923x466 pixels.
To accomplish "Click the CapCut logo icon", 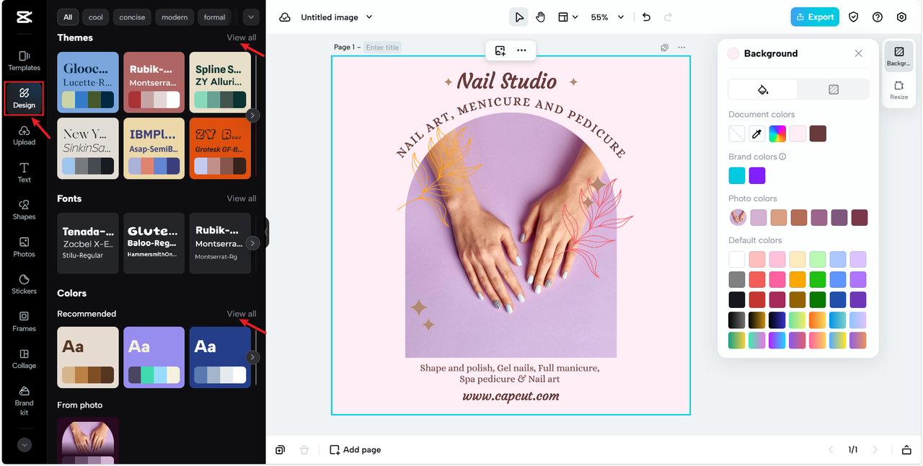I will [x=24, y=17].
